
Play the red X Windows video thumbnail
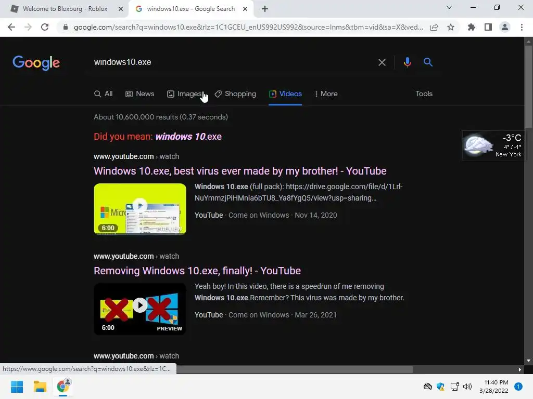click(140, 309)
